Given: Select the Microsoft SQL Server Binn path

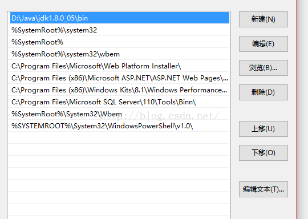Looking at the screenshot, I should click(119, 102).
